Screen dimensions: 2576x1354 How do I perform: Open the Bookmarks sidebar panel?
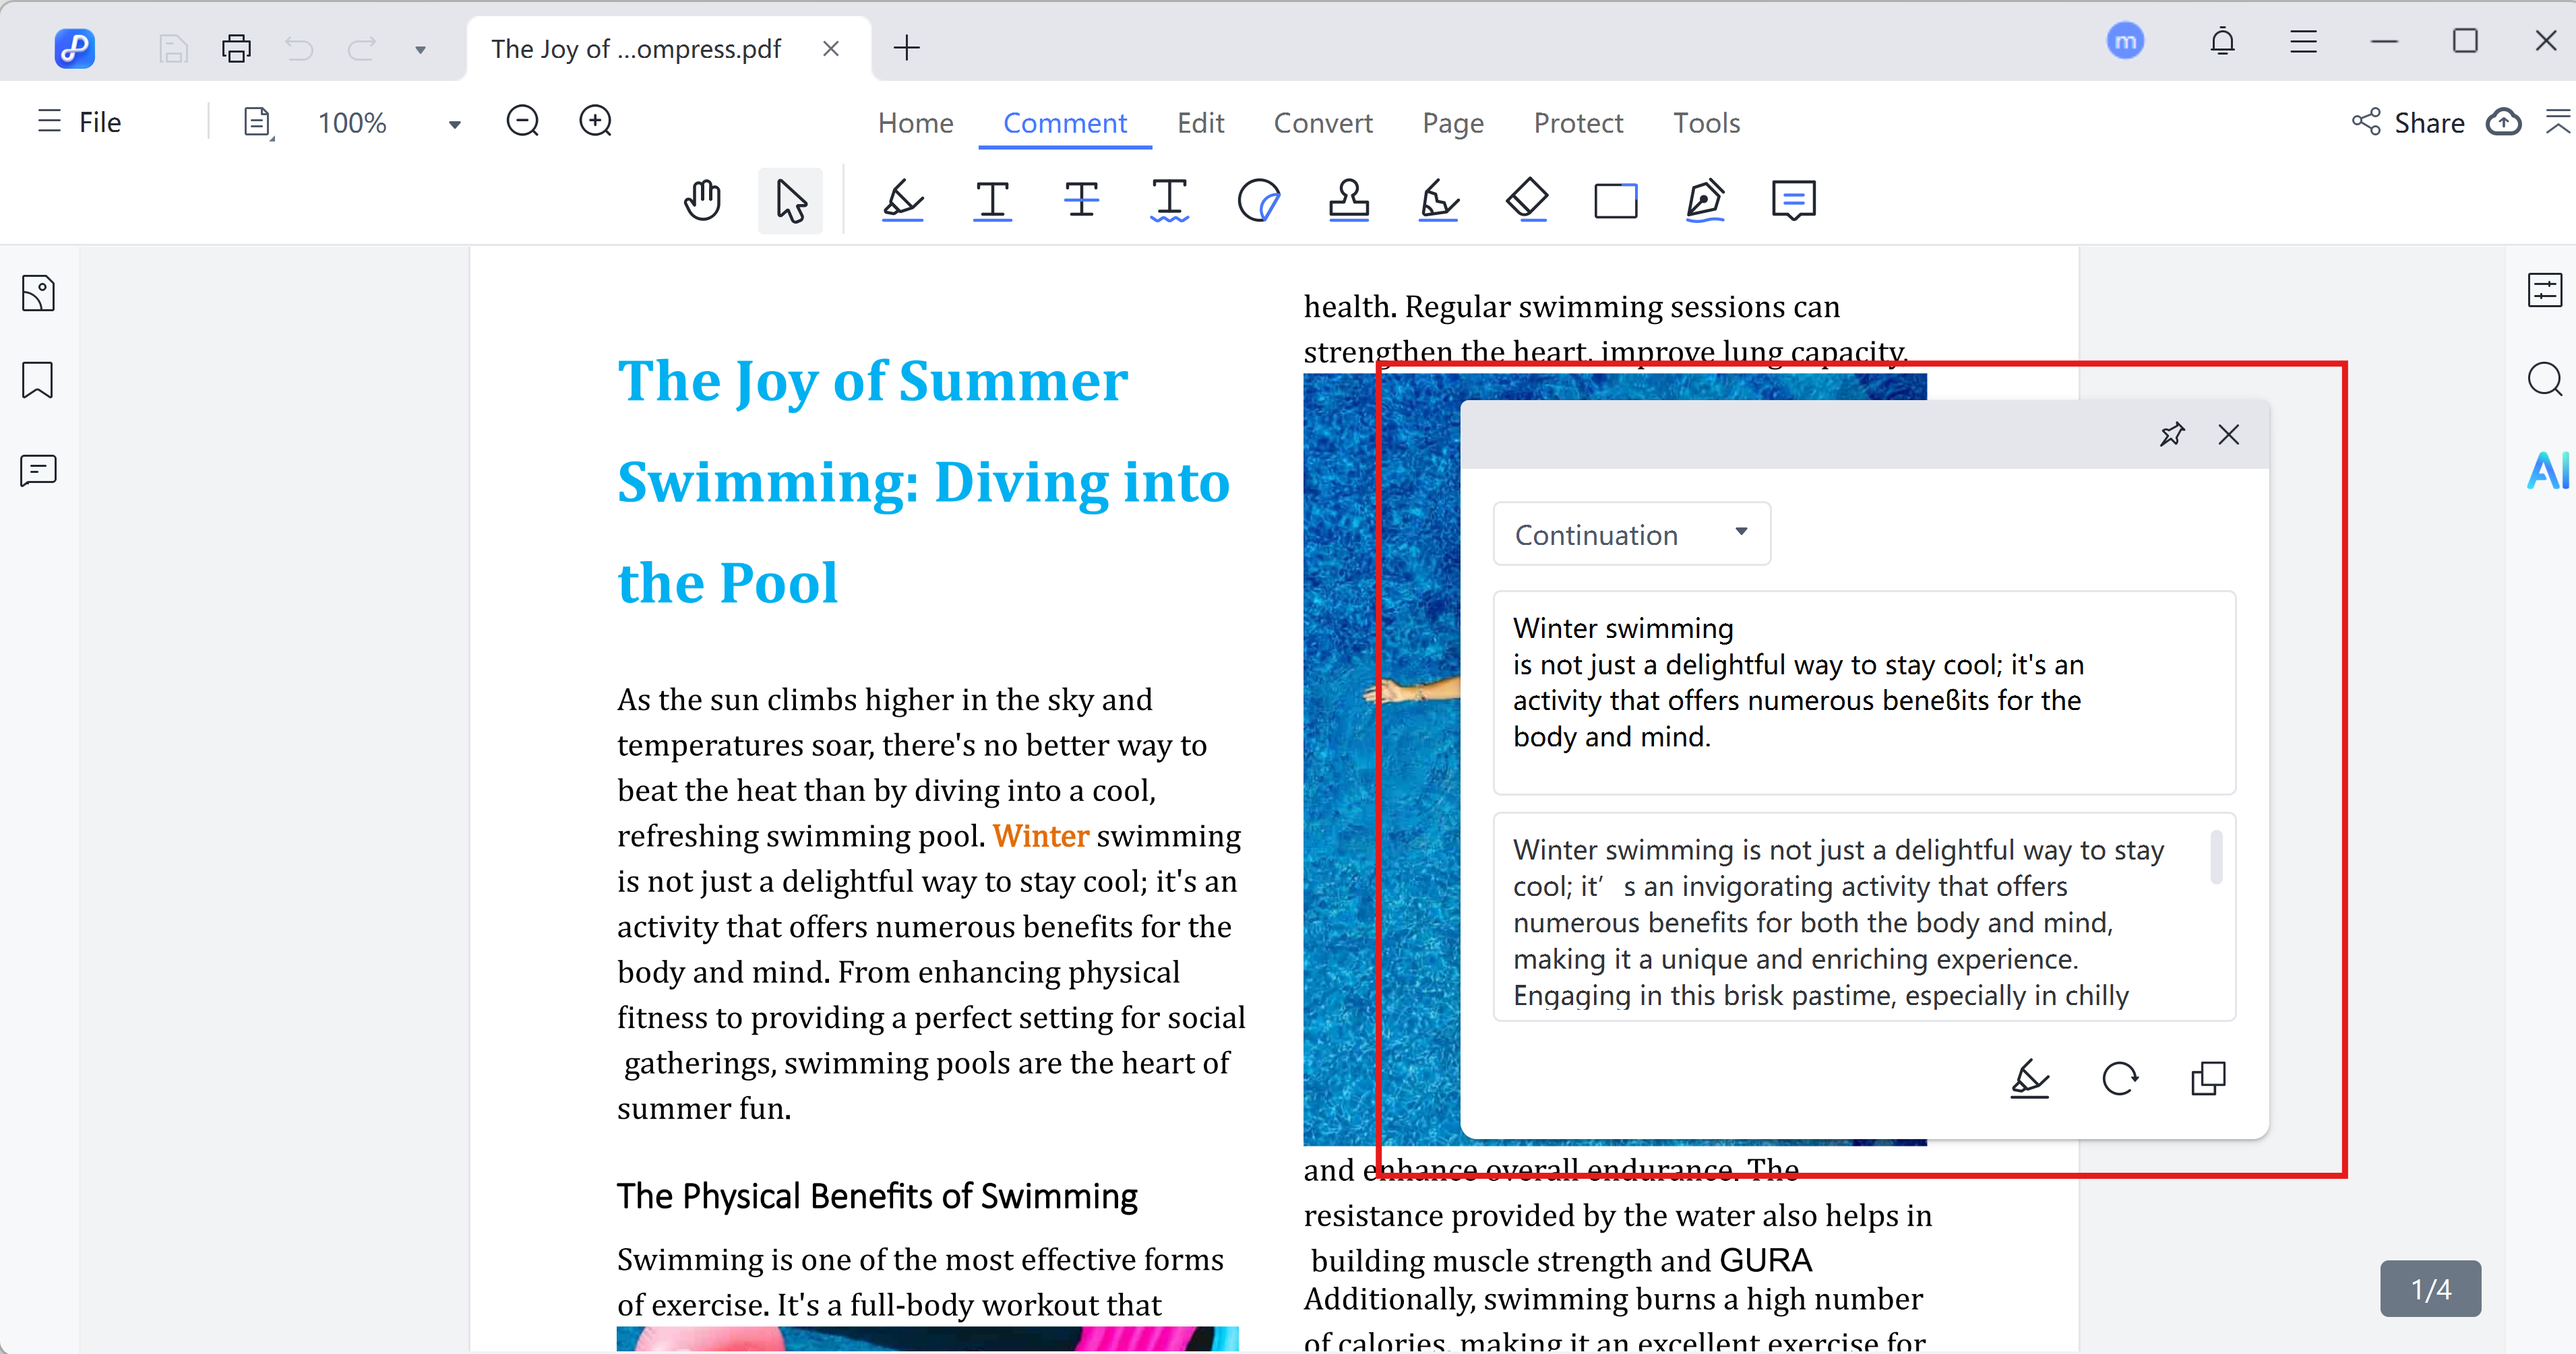click(38, 381)
